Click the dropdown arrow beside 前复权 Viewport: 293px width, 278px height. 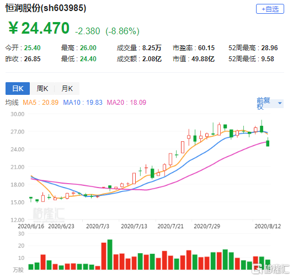tap(280, 103)
